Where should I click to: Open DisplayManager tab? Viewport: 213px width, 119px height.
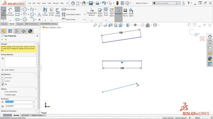coord(30,31)
